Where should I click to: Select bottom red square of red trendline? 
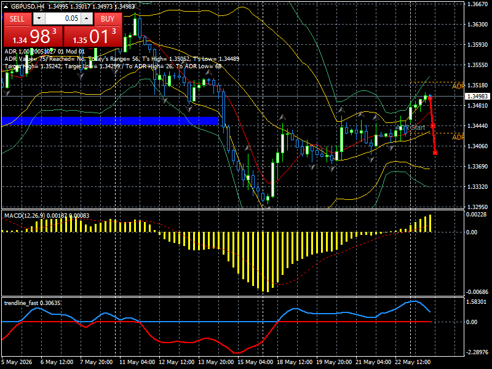click(435, 153)
